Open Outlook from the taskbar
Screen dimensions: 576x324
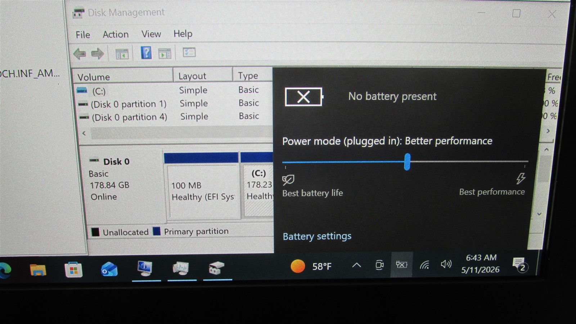point(109,269)
